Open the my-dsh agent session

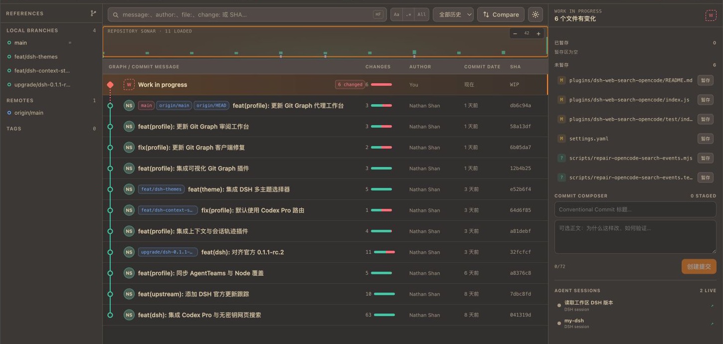635,324
